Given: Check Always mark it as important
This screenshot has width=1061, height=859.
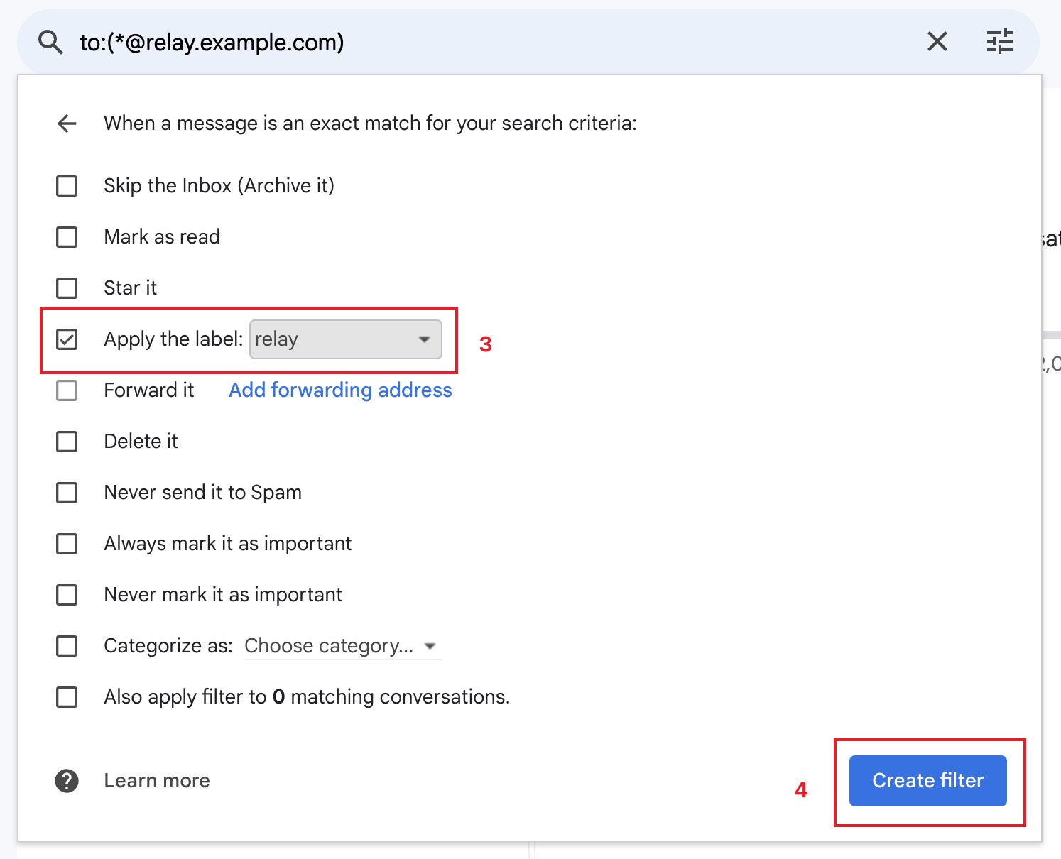Looking at the screenshot, I should coord(67,544).
